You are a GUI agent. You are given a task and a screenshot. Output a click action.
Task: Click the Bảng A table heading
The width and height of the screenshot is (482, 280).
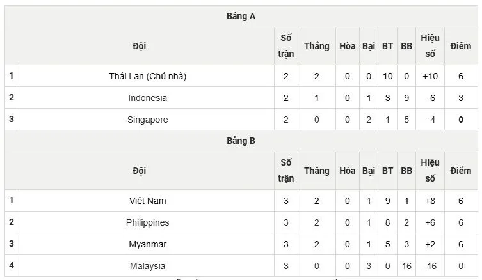(241, 17)
